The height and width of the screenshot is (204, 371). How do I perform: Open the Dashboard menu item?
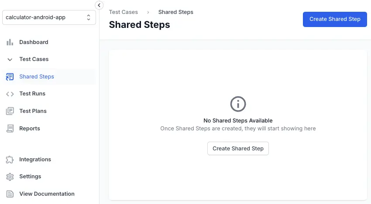point(34,42)
